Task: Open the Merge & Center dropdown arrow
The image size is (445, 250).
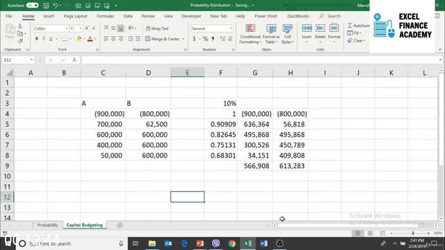Action: [184, 39]
